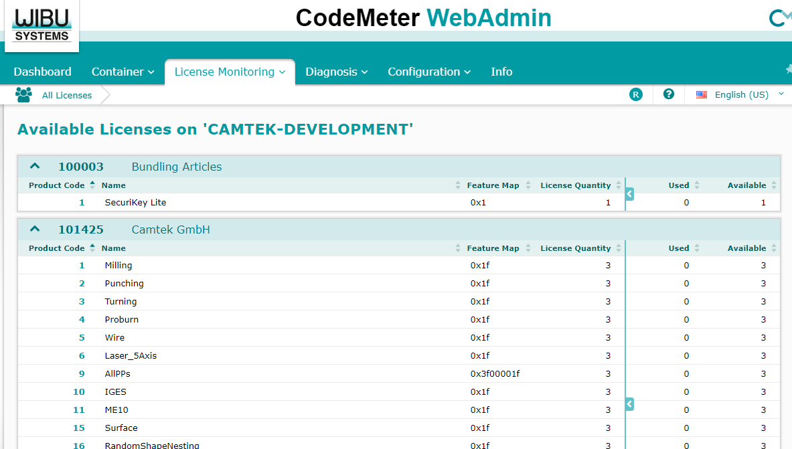
Task: Select the 'IGES' name cell
Action: pos(116,392)
